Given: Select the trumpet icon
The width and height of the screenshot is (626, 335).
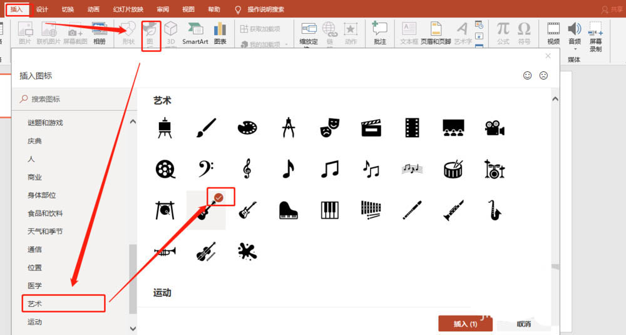Looking at the screenshot, I should pyautogui.click(x=165, y=252).
